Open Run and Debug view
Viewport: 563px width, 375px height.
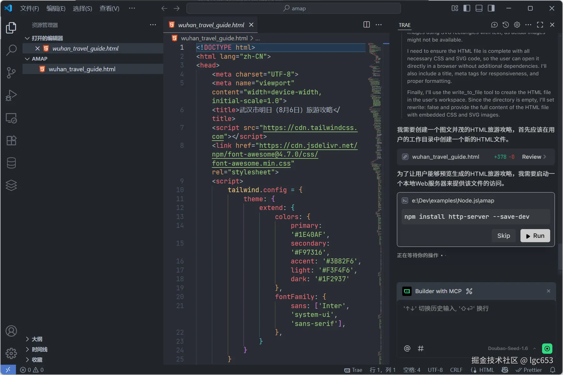point(11,95)
